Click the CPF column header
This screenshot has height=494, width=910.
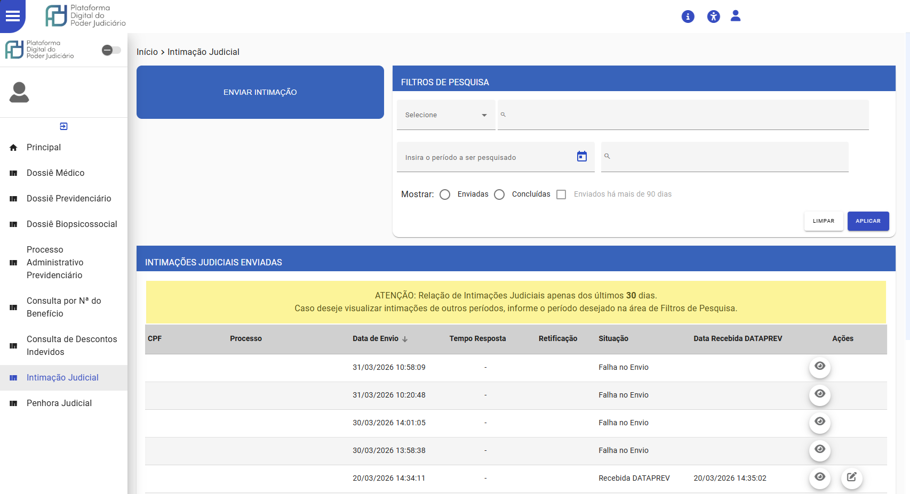pyautogui.click(x=155, y=339)
